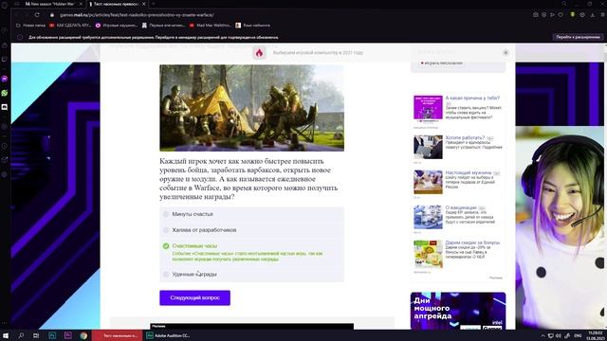Show hidden system tray icons
The image size is (607, 341).
click(x=543, y=335)
